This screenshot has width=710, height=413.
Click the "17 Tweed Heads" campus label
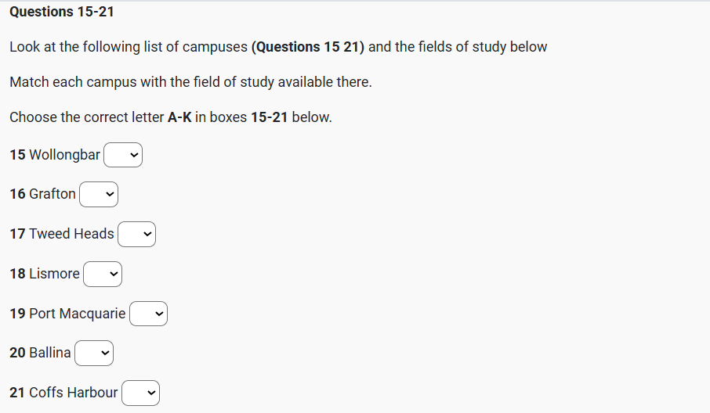62,234
